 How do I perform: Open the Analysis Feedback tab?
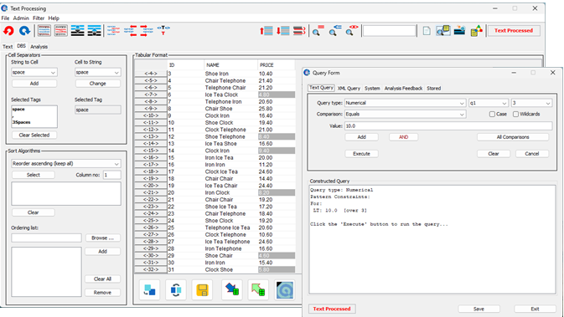(x=403, y=89)
